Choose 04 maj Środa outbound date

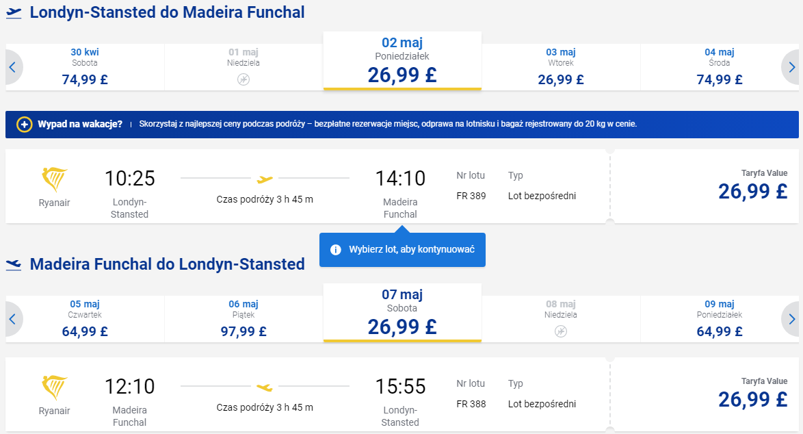(x=719, y=67)
